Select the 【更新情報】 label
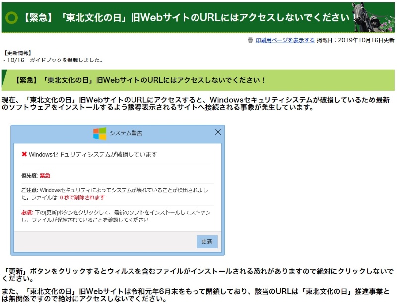The image size is (397, 307). (x=17, y=53)
